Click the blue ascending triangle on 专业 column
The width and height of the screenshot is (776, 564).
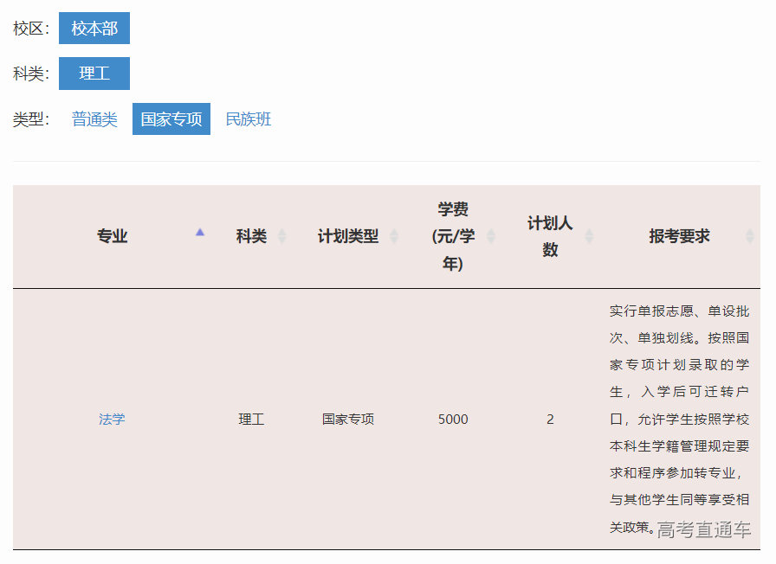tap(200, 233)
